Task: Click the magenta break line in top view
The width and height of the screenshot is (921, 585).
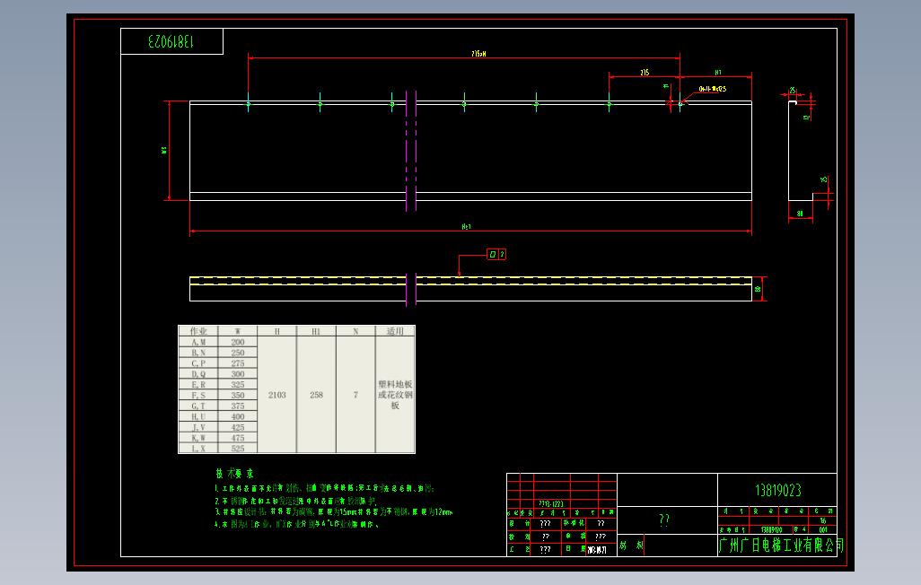Action: point(411,151)
